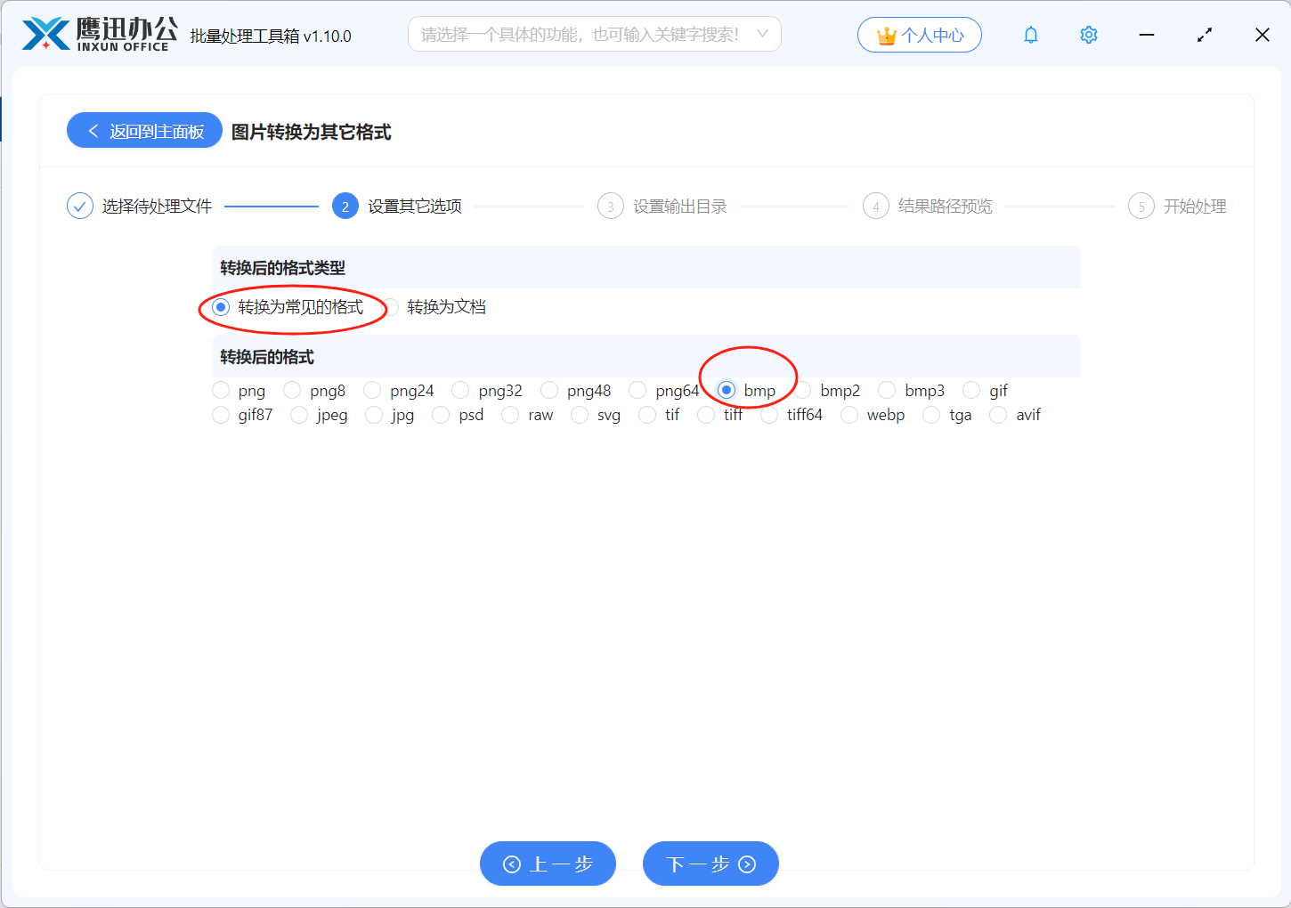Choose tiff64 output format
1291x908 pixels.
pos(769,415)
